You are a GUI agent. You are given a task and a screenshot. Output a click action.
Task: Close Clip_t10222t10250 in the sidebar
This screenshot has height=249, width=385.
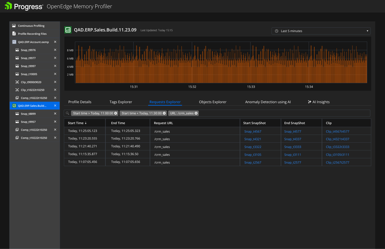click(x=55, y=90)
